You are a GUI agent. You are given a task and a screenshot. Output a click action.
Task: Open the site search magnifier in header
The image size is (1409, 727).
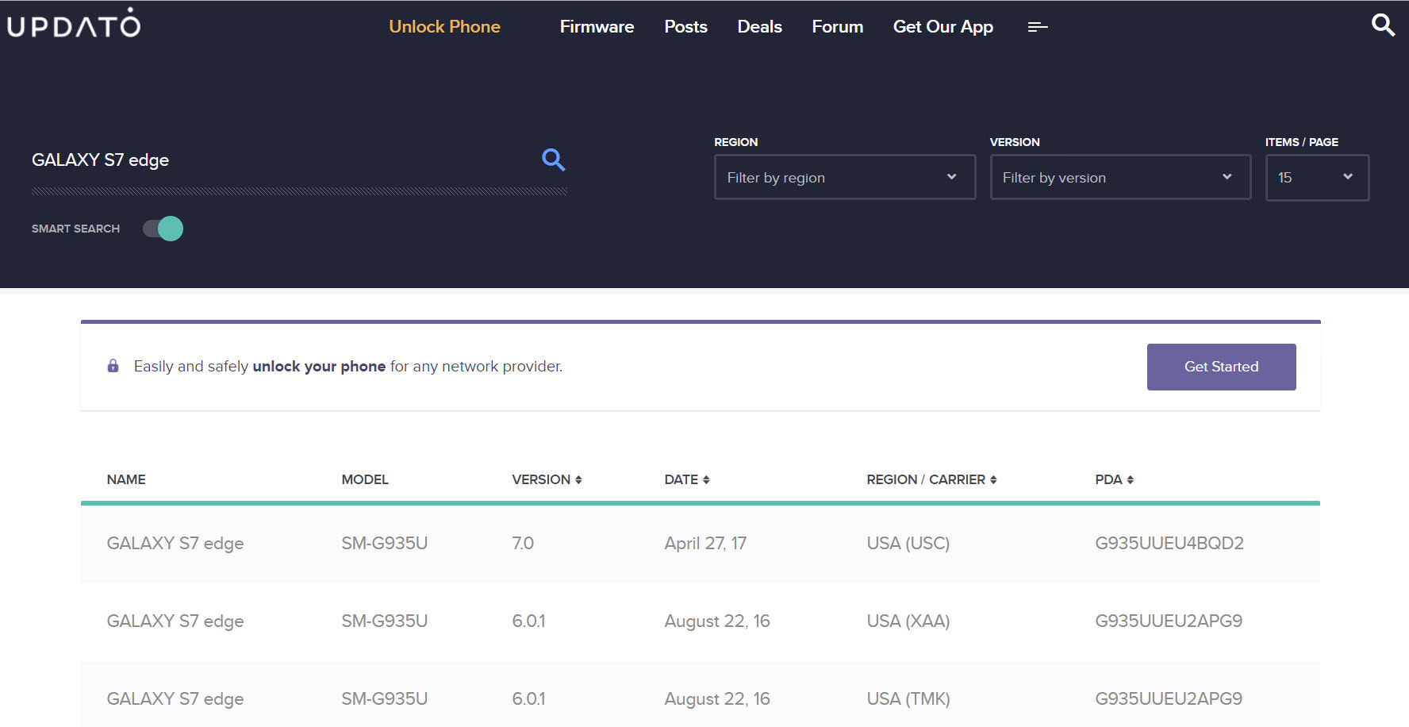(1383, 25)
